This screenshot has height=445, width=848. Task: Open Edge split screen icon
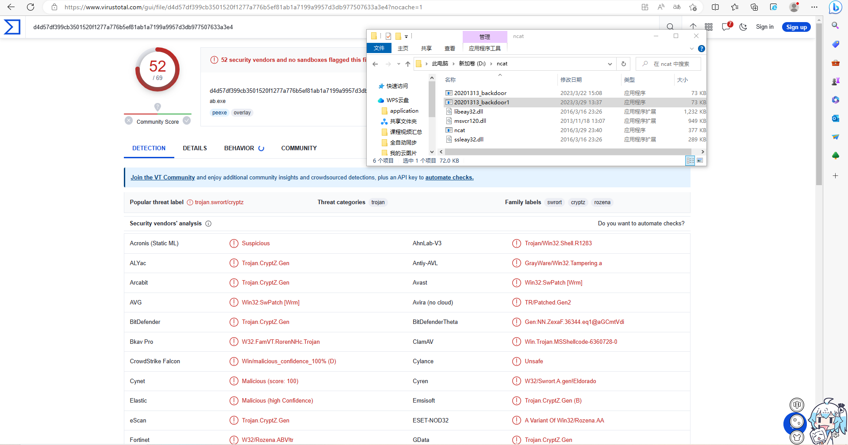coord(715,7)
